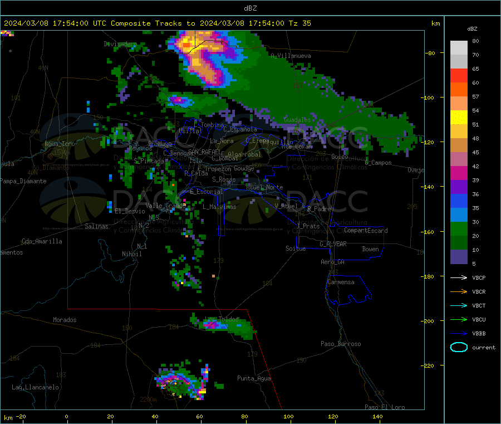Click the 100 km x-axis tick label
This screenshot has width=501, height=424.
(288, 416)
